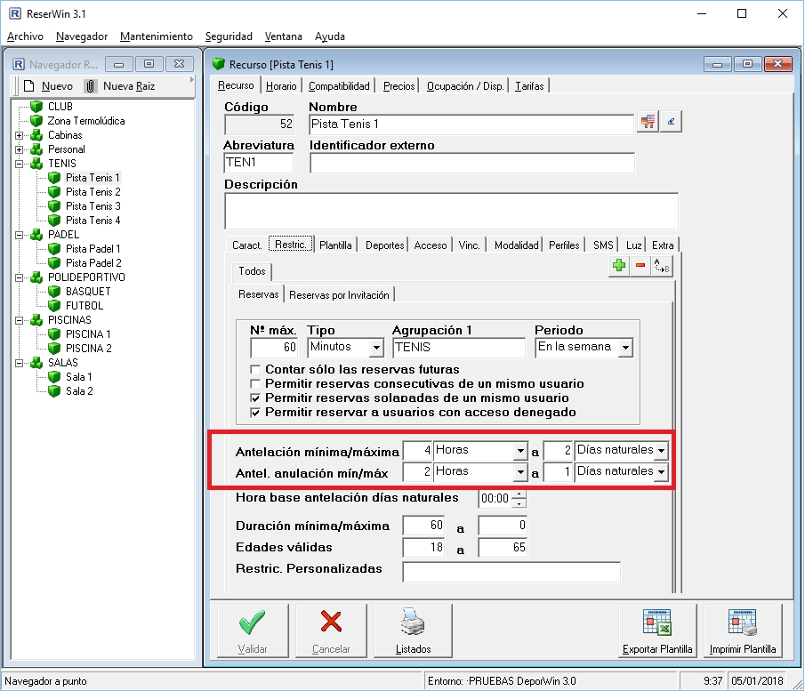Open the Seguridad menu
This screenshot has width=805, height=691.
click(229, 36)
